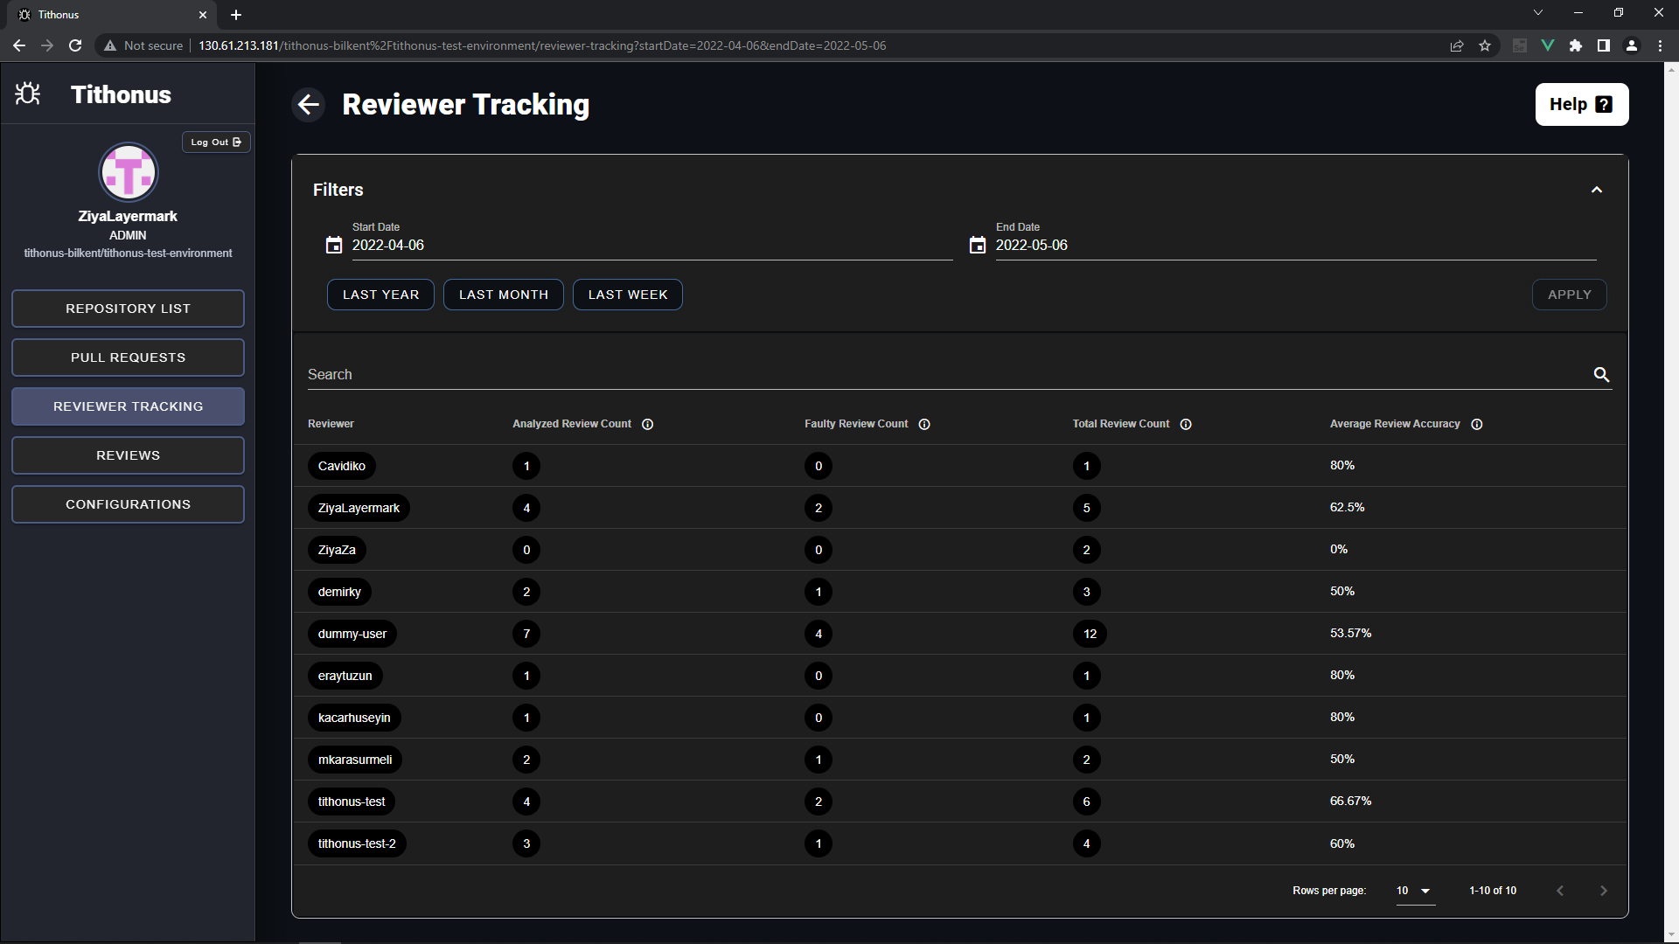Open the Configurations menu item
The height and width of the screenshot is (944, 1679).
coord(128,504)
